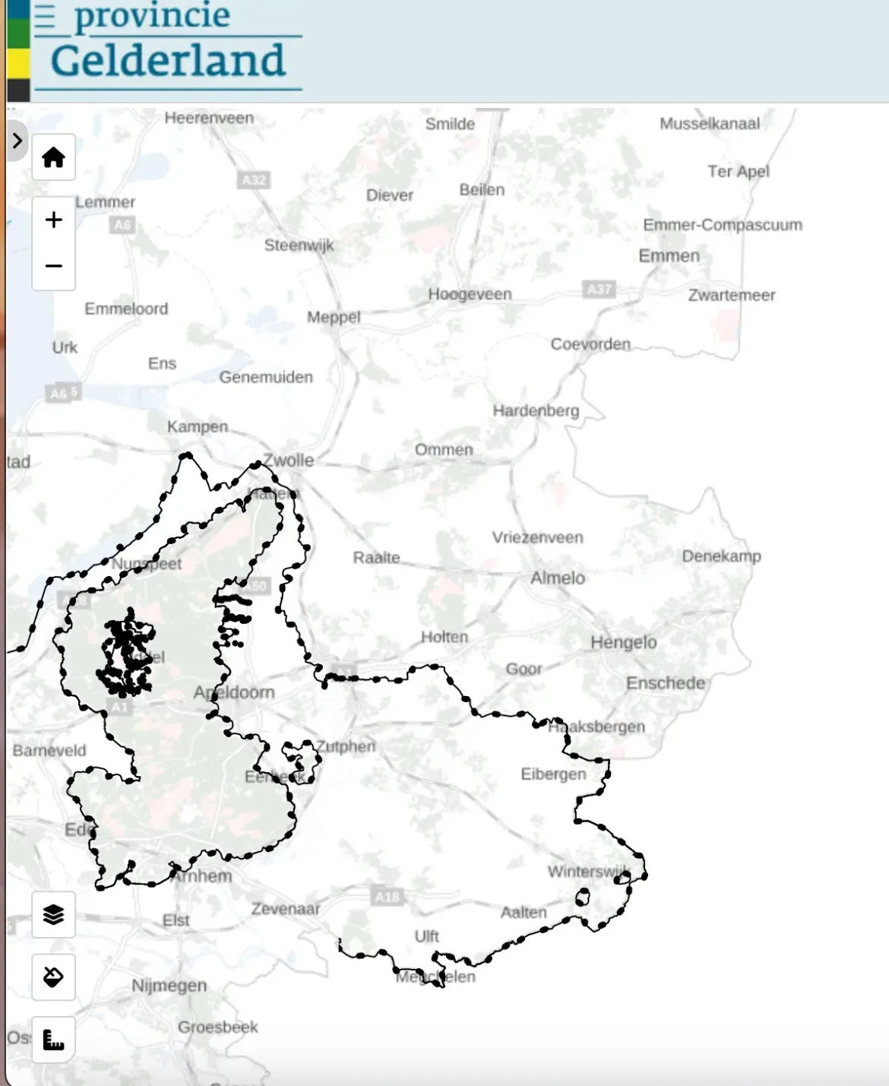The width and height of the screenshot is (889, 1086).
Task: Click the Enschede label on map
Action: pyautogui.click(x=666, y=682)
